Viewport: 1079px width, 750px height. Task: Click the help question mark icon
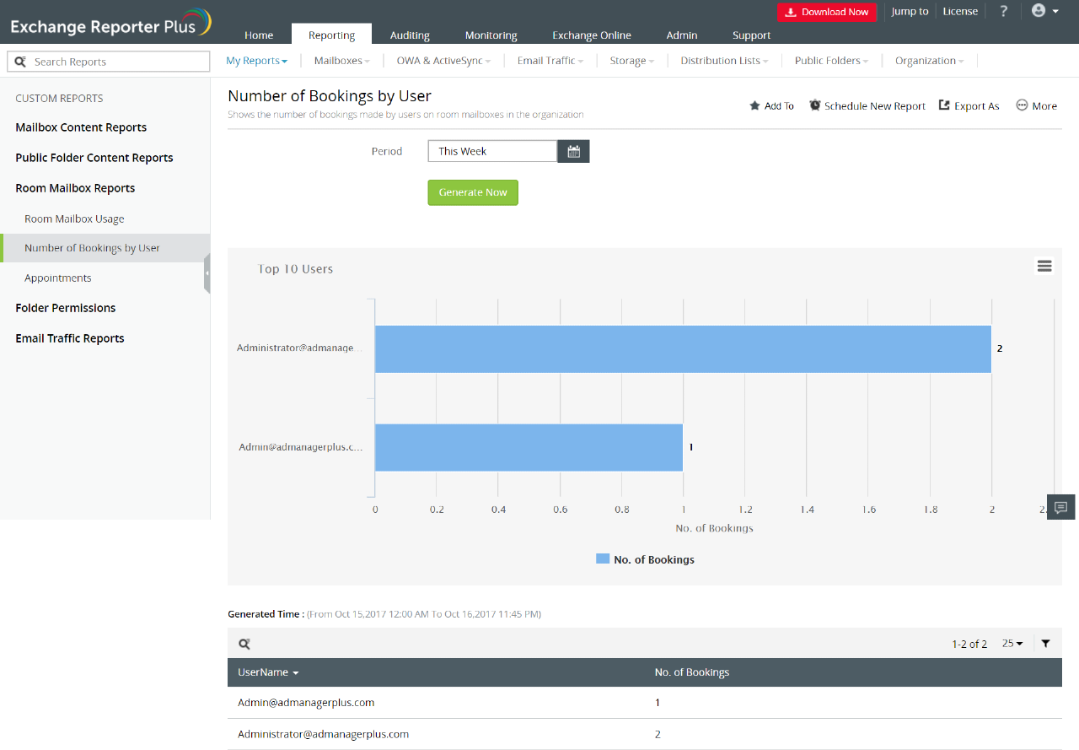click(1003, 12)
